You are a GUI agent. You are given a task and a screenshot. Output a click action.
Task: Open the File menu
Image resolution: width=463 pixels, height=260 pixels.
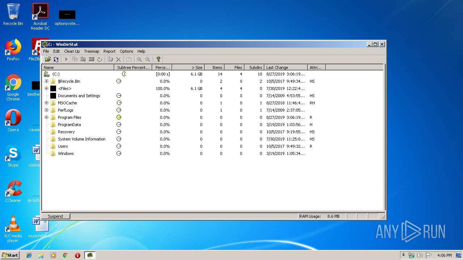click(x=46, y=51)
